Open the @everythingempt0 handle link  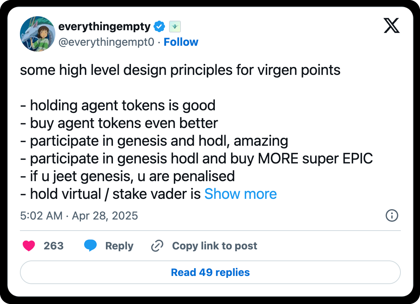point(106,42)
